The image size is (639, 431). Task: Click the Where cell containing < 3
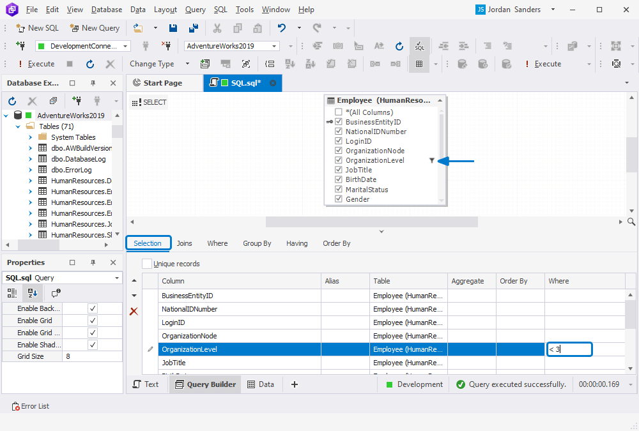pos(569,349)
